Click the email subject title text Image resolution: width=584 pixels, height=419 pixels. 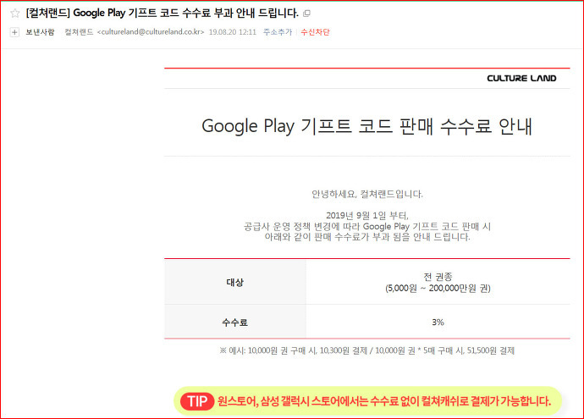click(162, 13)
